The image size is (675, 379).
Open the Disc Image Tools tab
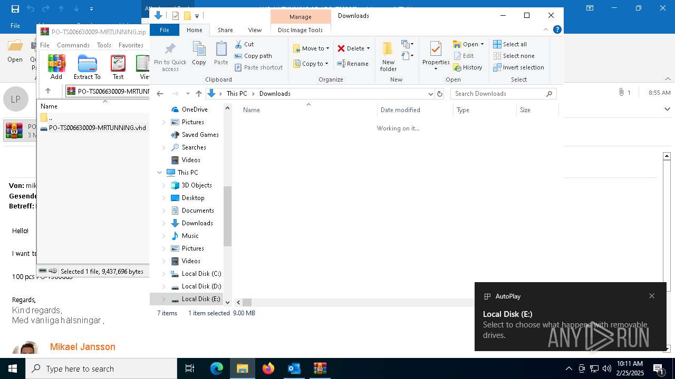300,30
